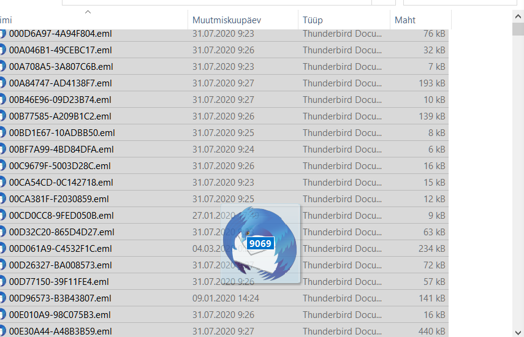Click Thunderbird icon beside 00B77585-A209B1C2.eml
The image size is (524, 337).
pos(2,116)
